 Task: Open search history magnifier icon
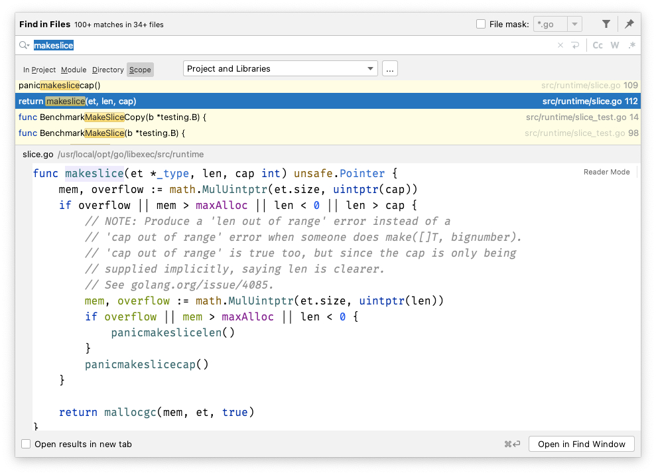coord(25,45)
